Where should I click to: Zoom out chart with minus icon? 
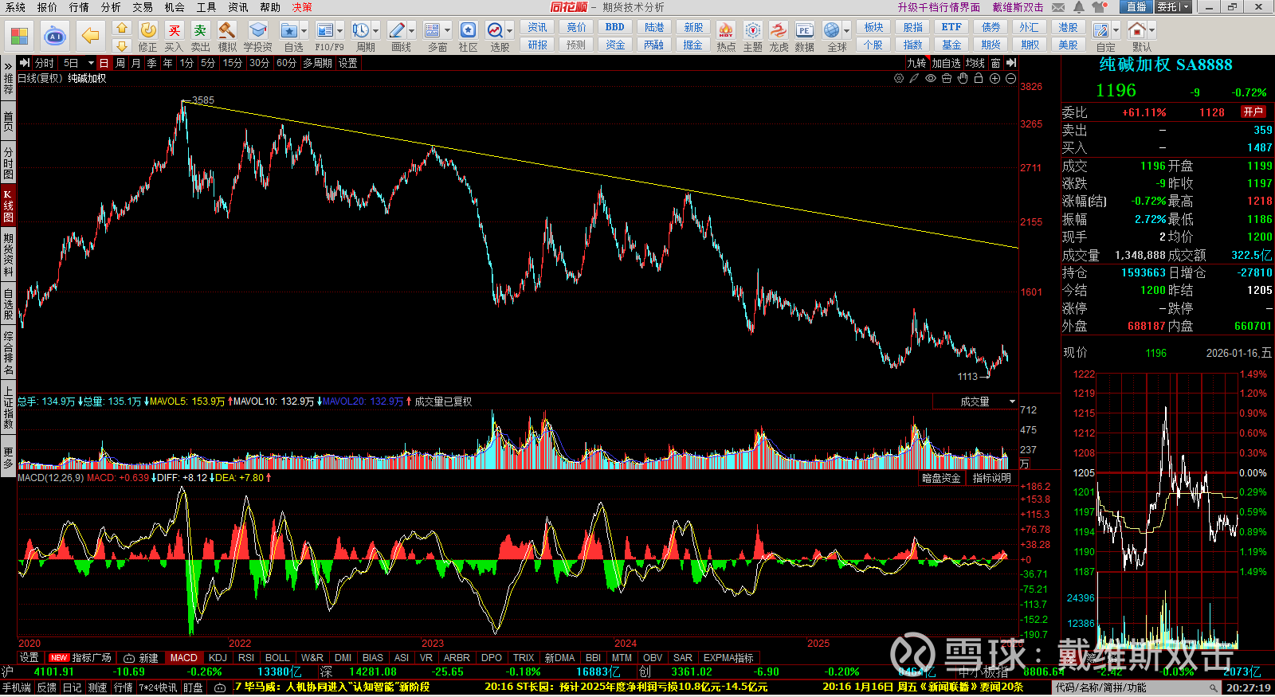point(1010,78)
